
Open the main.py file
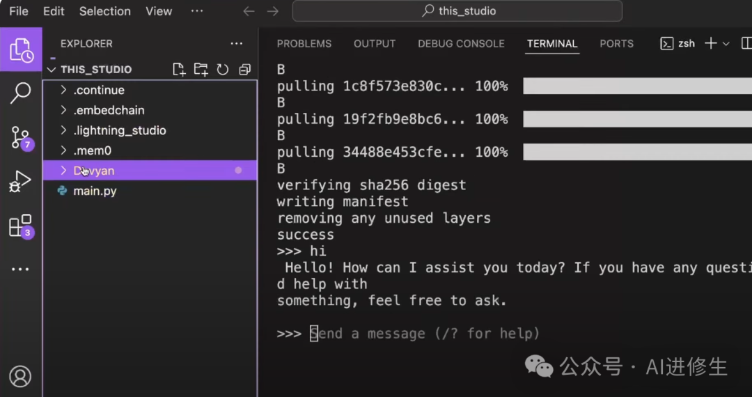[x=150, y=191]
